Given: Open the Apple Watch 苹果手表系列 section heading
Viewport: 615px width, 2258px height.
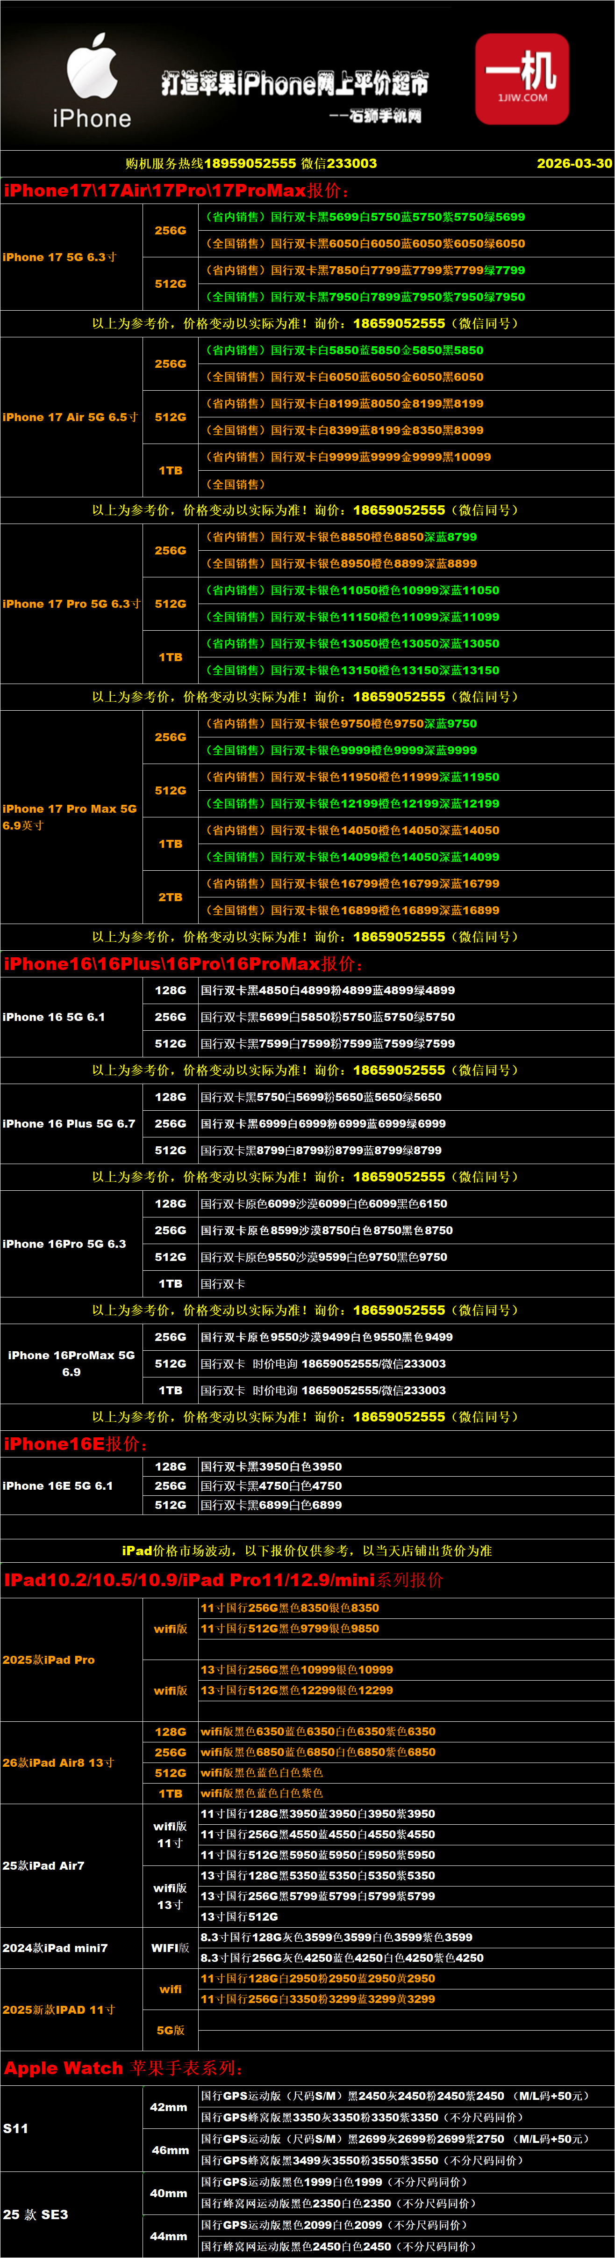Looking at the screenshot, I should click(122, 2068).
